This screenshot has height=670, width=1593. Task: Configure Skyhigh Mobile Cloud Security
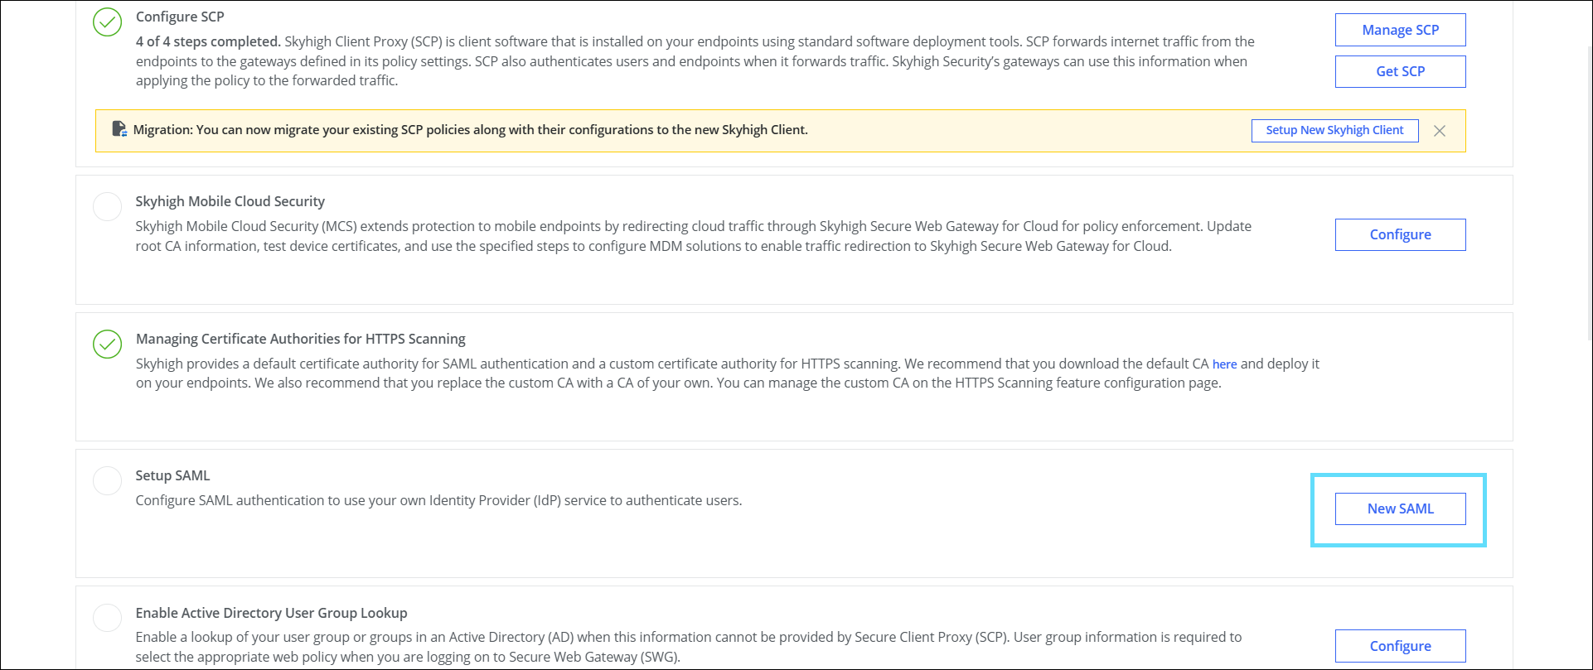(x=1400, y=234)
